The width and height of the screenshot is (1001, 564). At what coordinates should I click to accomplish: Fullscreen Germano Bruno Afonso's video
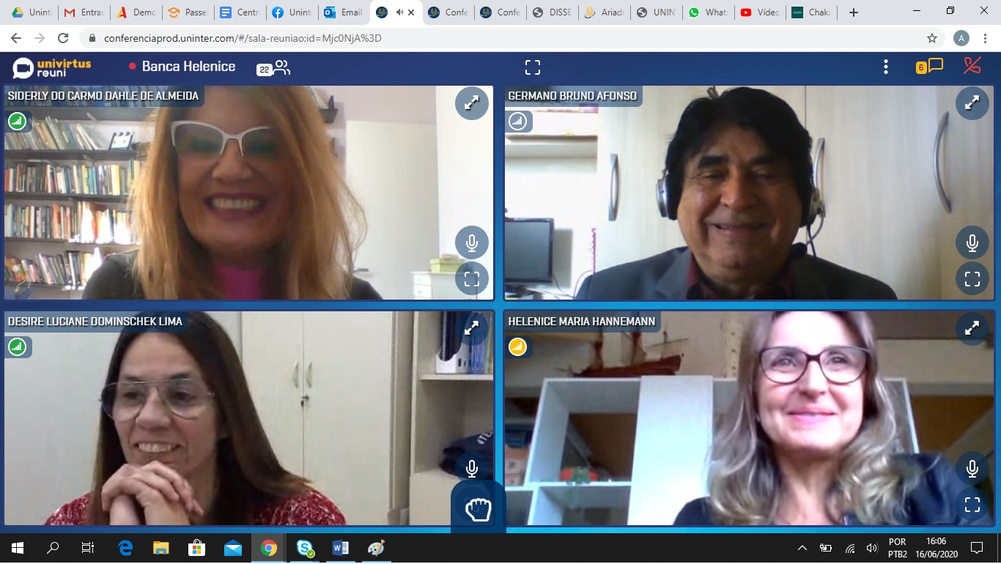pyautogui.click(x=972, y=279)
